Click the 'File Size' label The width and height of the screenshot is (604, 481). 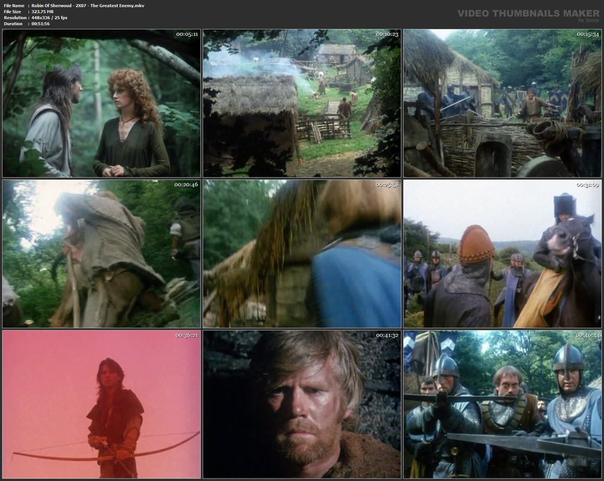pyautogui.click(x=12, y=12)
